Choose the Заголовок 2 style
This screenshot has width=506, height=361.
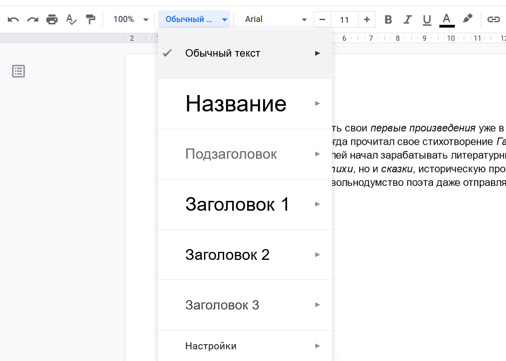click(227, 255)
